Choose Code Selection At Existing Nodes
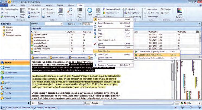 coord(157,51)
